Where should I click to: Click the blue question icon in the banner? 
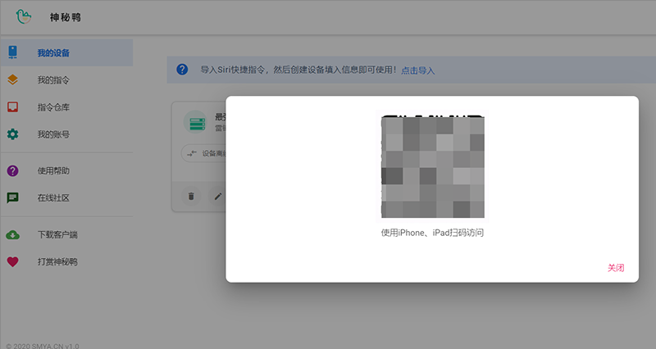coord(182,70)
